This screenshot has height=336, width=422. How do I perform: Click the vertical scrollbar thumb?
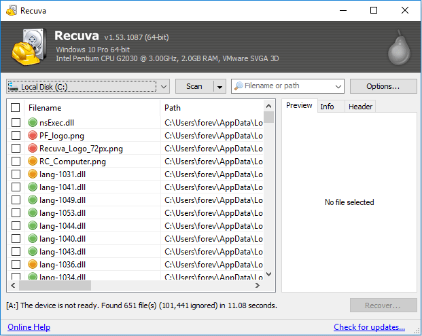[268, 117]
